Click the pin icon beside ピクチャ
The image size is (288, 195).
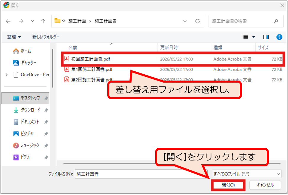[x=46, y=134]
